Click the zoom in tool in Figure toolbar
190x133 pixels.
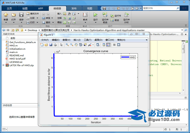67,45
